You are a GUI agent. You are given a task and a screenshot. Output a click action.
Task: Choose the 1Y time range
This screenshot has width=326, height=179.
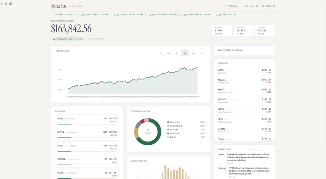tap(202, 53)
